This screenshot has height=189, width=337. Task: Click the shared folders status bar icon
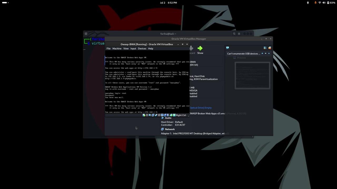coord(159,115)
